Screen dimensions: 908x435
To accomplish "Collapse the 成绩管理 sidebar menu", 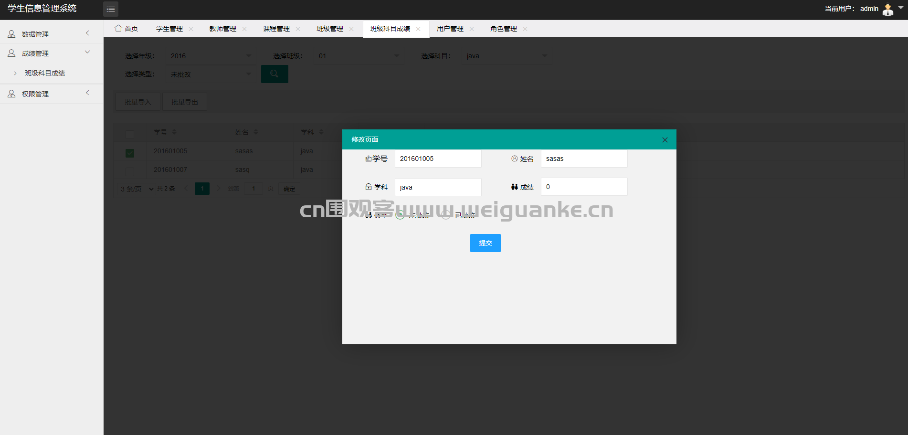I will click(87, 52).
